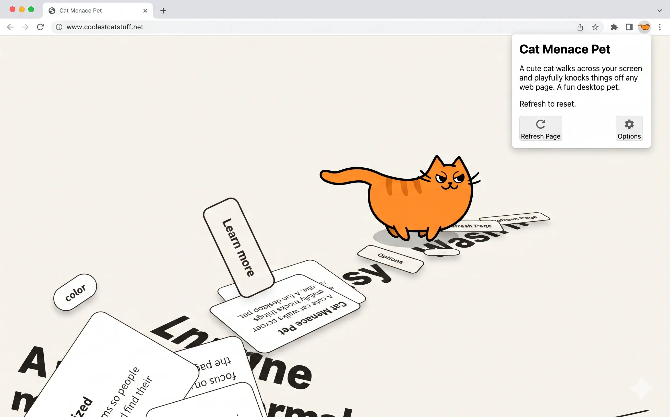Open the Chrome three-dot menu
The height and width of the screenshot is (417, 670).
pos(660,27)
